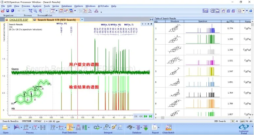The width and height of the screenshot is (254, 135).
Task: Toggle the AI button in status bar
Action: (237, 121)
